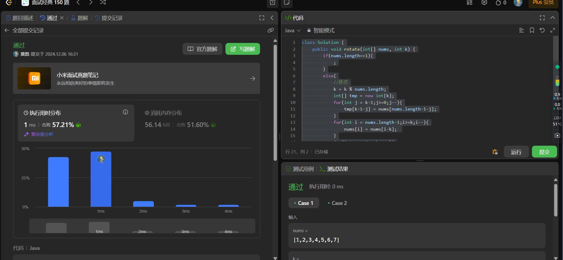Click the 已存储 status text
The image size is (563, 260).
pos(321,152)
